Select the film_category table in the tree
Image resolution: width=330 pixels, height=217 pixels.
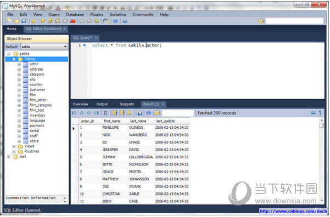click(x=41, y=105)
